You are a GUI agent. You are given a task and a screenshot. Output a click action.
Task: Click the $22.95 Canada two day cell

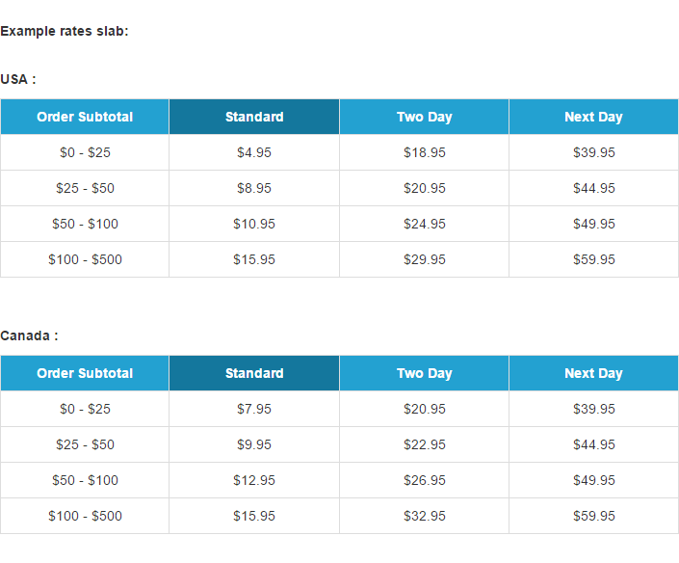tap(425, 444)
